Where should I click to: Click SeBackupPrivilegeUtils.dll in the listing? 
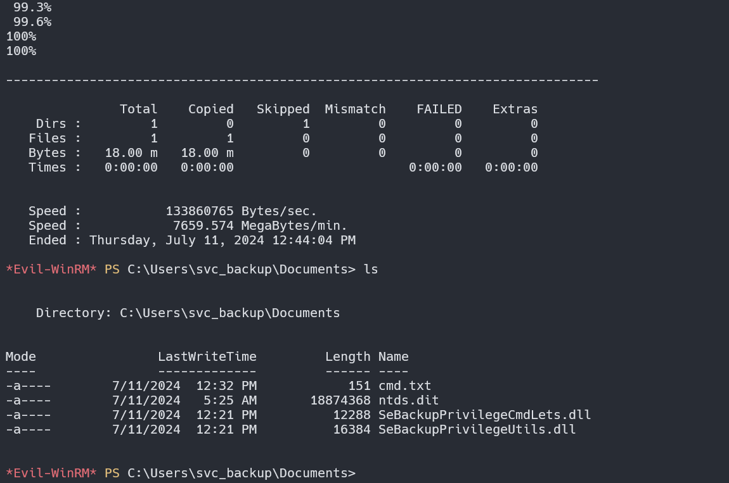point(477,429)
